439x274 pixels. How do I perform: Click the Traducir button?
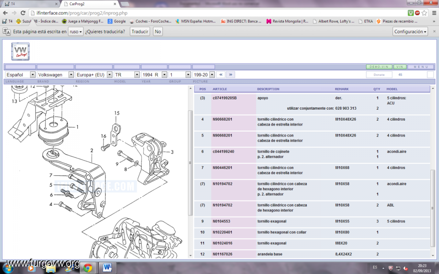click(x=140, y=32)
